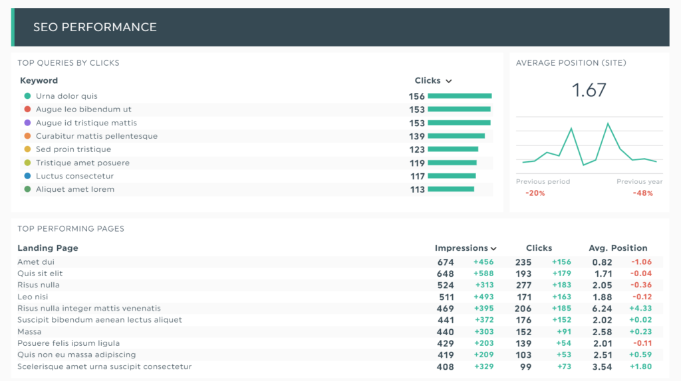
Task: Click the 1.67 average position value
Action: click(589, 90)
